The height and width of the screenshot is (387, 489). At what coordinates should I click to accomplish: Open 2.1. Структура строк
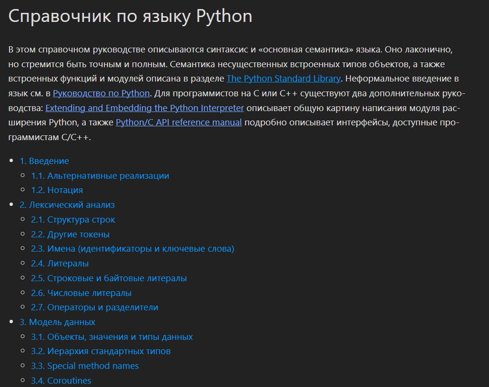point(73,220)
